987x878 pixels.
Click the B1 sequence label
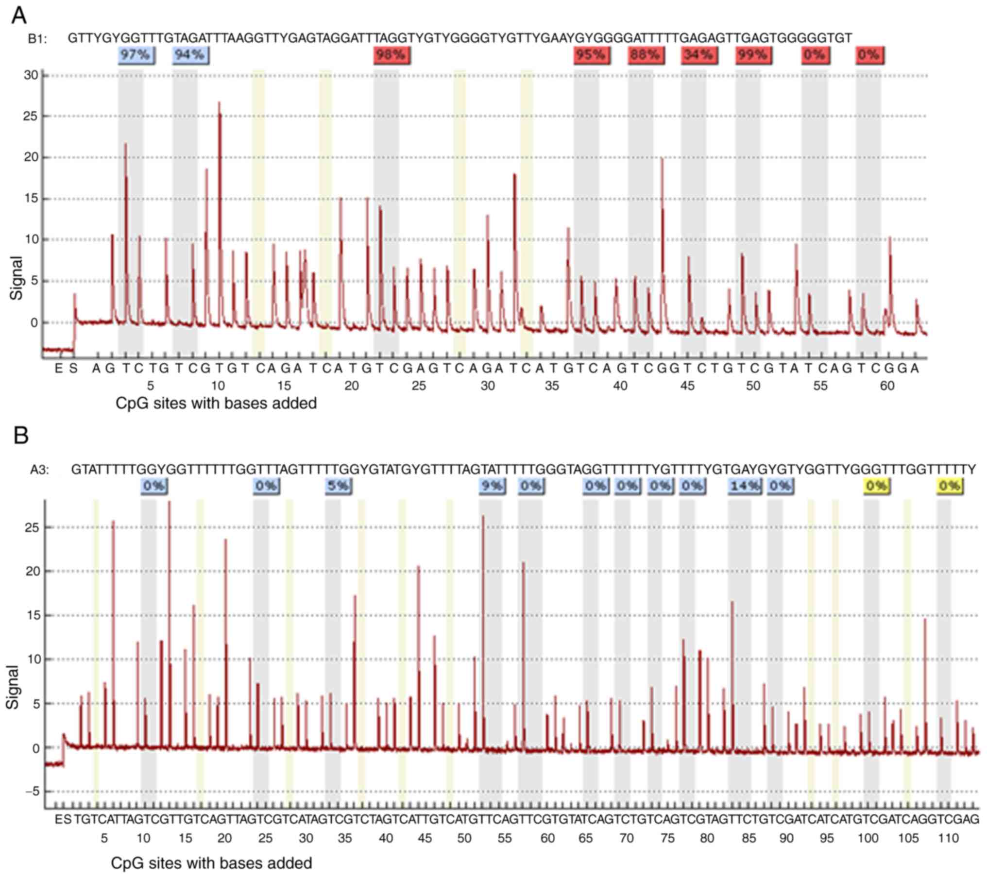(x=37, y=39)
